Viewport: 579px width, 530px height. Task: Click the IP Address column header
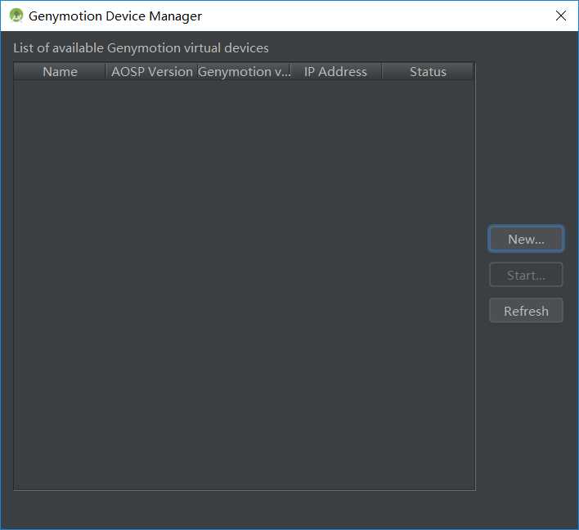coord(335,72)
